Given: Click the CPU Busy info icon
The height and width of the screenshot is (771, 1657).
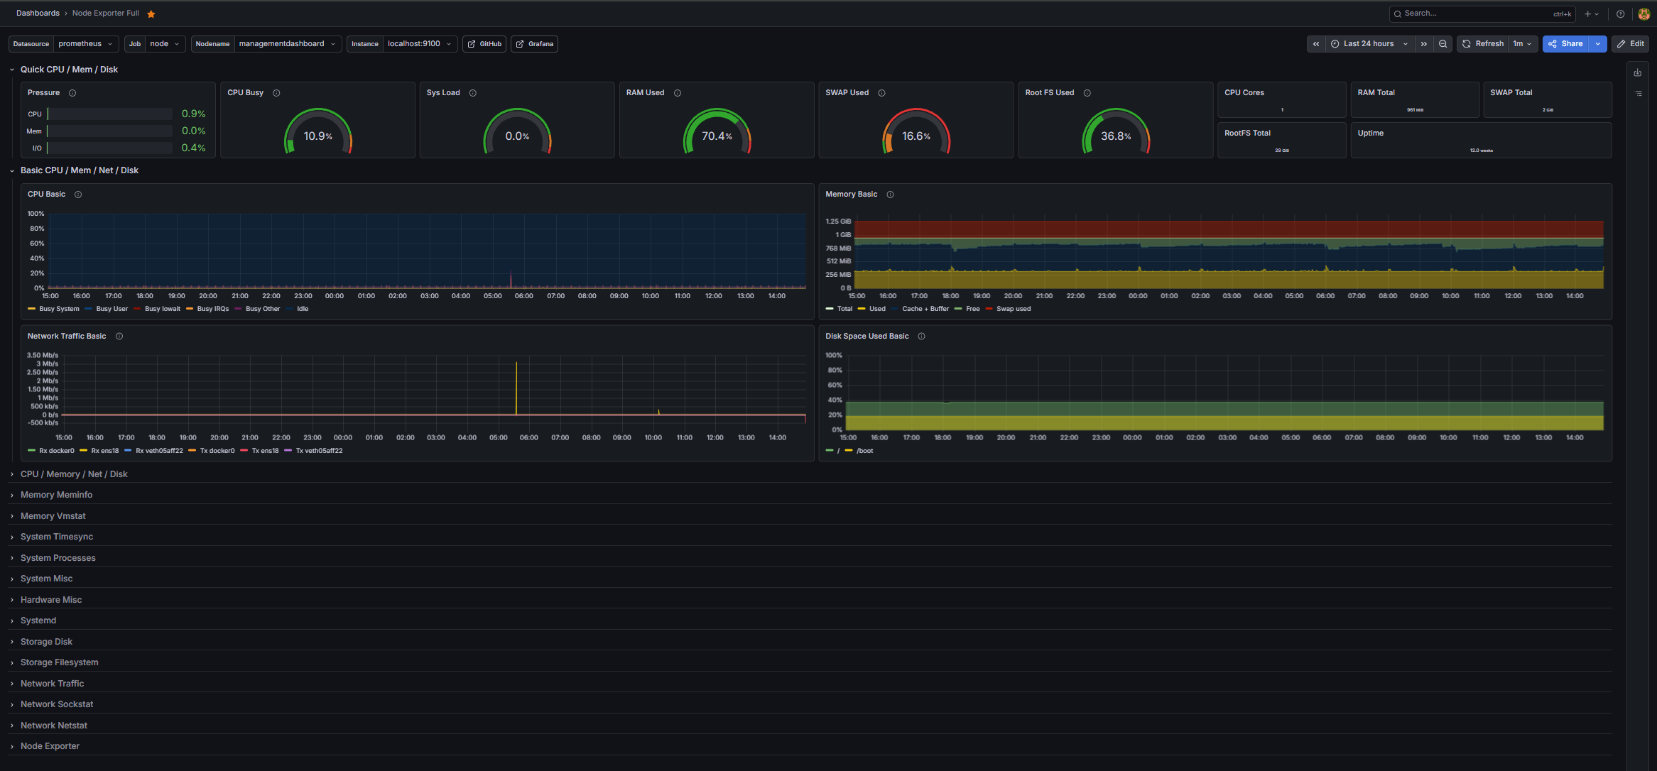Looking at the screenshot, I should point(276,93).
